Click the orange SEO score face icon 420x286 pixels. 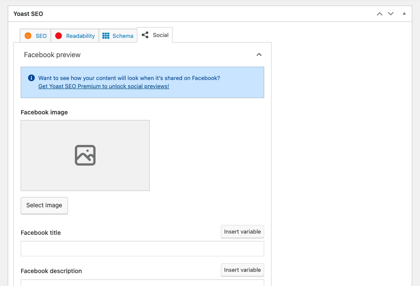(28, 36)
